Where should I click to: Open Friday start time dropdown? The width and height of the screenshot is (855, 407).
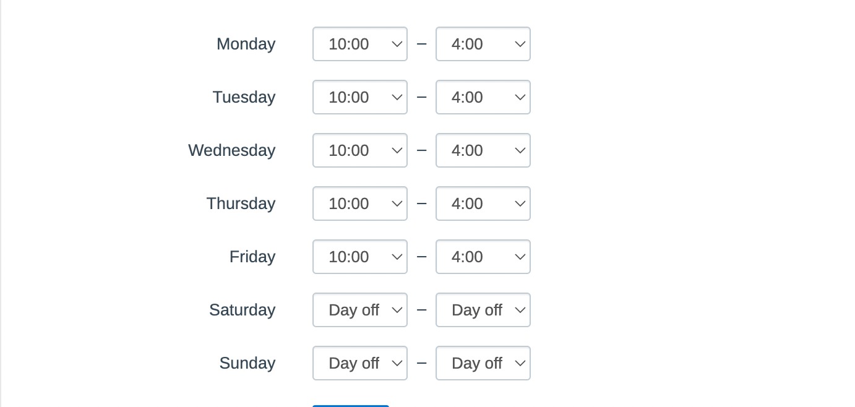coord(359,257)
